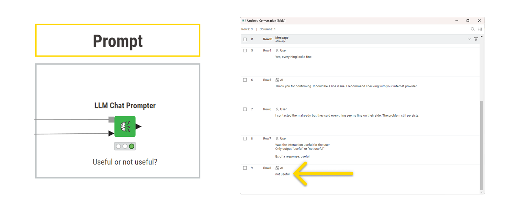The width and height of the screenshot is (509, 211).
Task: Expand the Message column header chevron menu
Action: coord(469,39)
